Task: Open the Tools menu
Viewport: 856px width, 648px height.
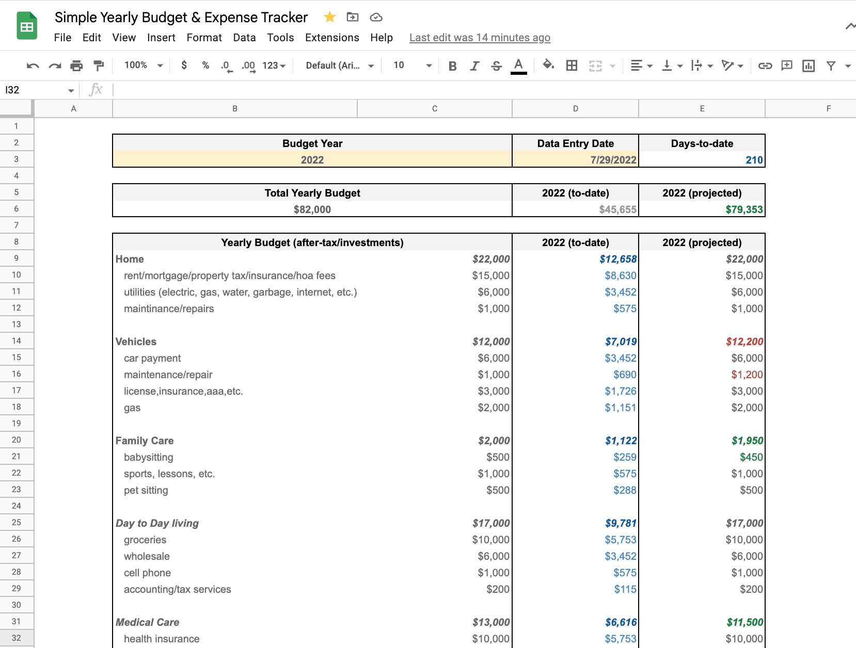Action: 280,38
